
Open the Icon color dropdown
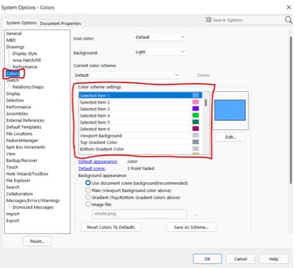(x=160, y=37)
